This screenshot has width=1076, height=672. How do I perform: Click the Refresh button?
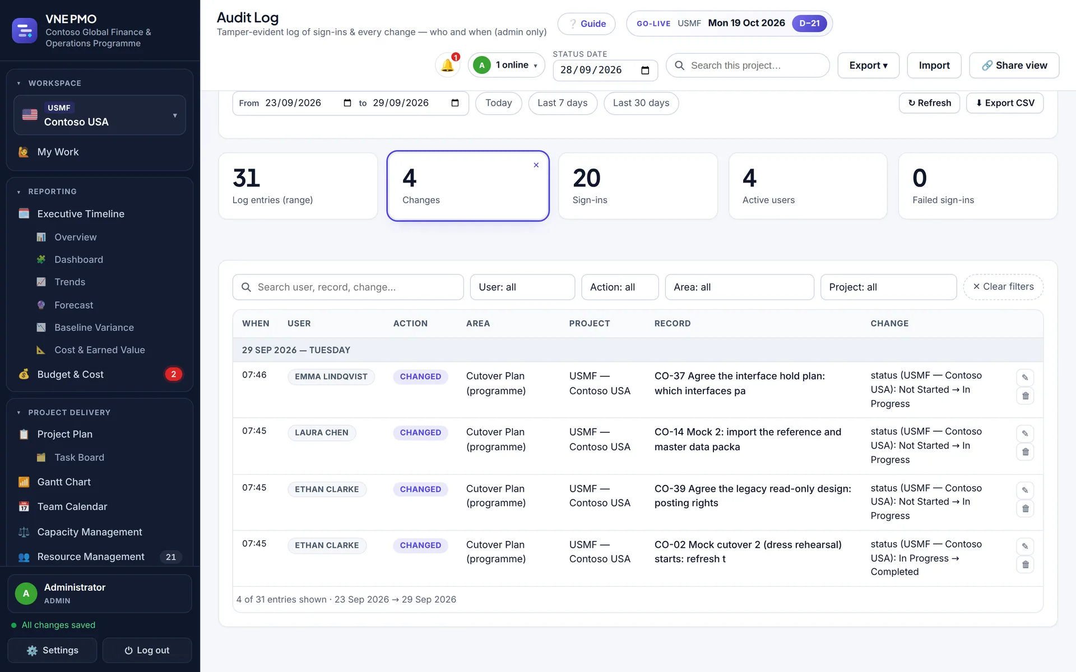click(929, 103)
